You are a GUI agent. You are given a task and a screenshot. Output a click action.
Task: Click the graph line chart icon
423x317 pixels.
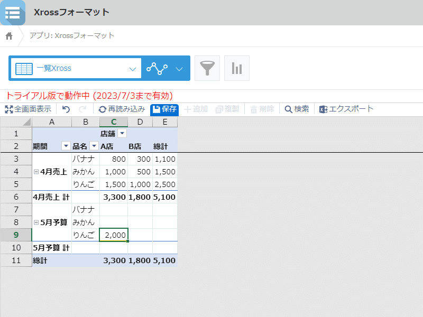(157, 69)
